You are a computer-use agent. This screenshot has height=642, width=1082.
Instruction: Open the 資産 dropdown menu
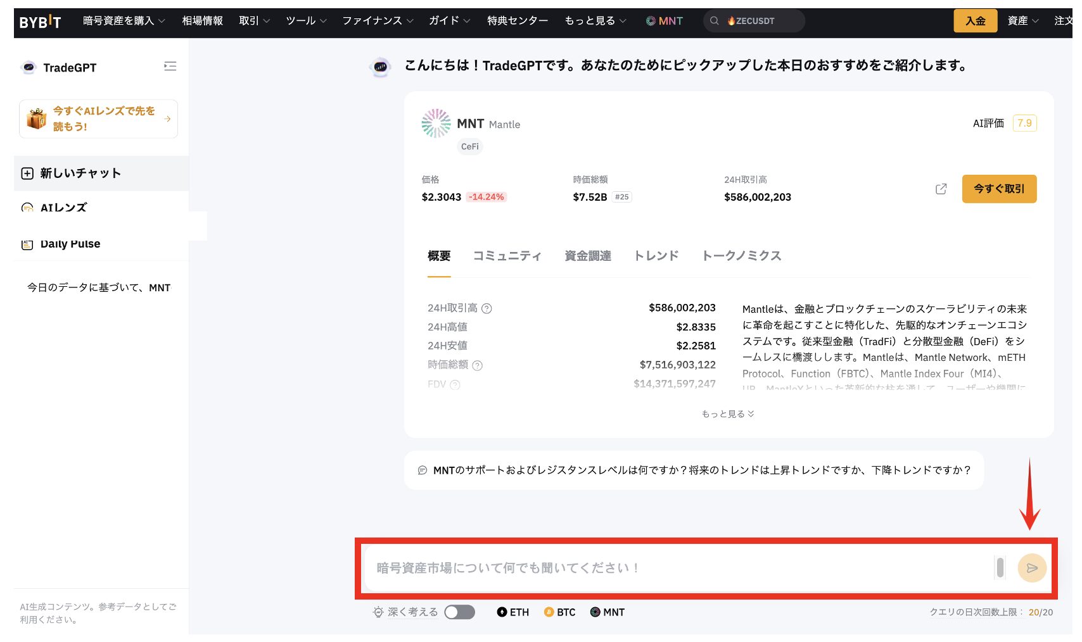(1022, 21)
